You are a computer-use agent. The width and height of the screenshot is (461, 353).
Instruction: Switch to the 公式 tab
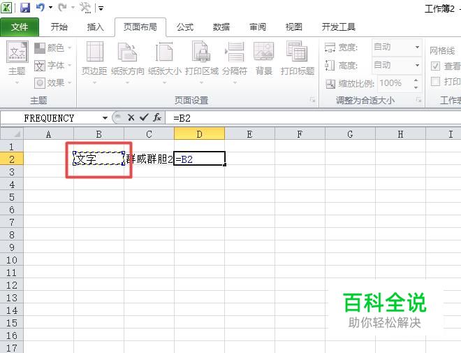185,27
